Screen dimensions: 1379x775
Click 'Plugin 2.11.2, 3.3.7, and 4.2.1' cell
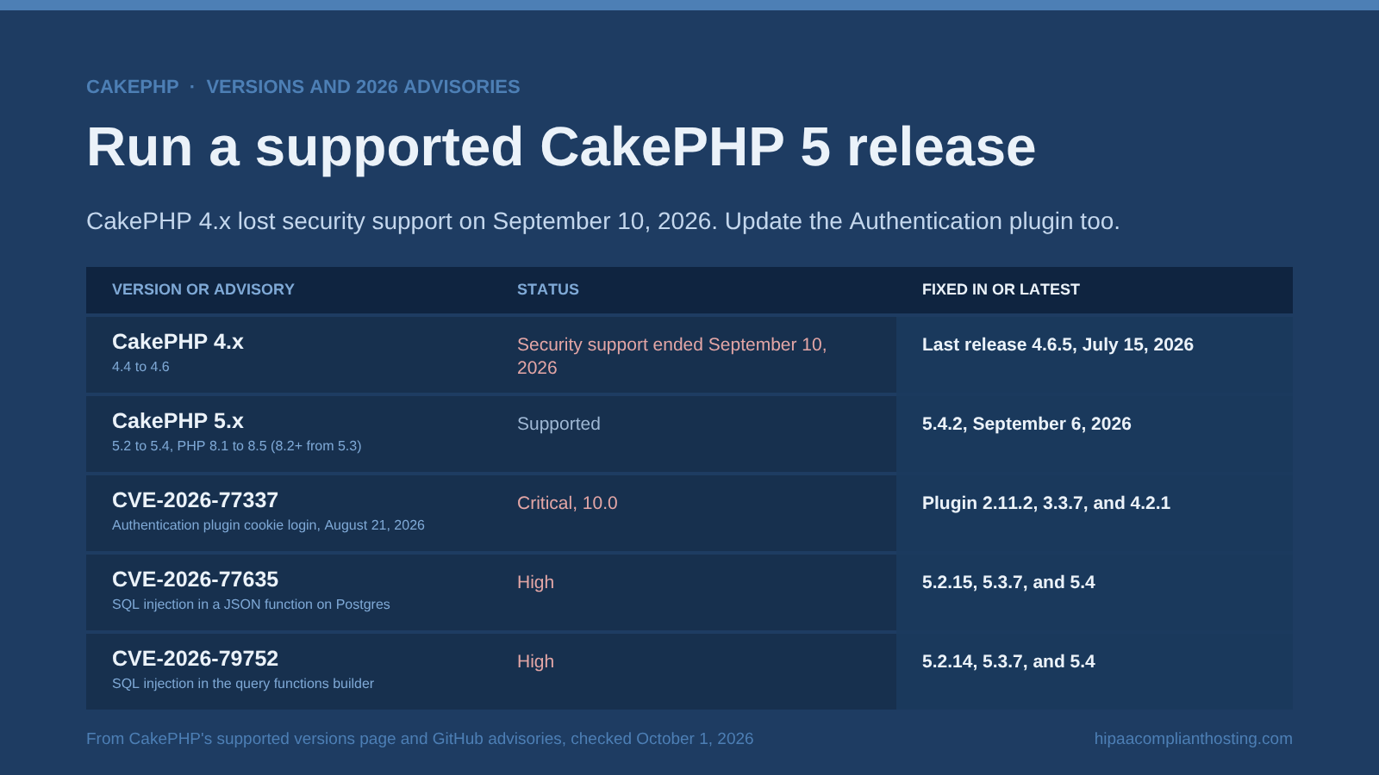tap(1046, 503)
